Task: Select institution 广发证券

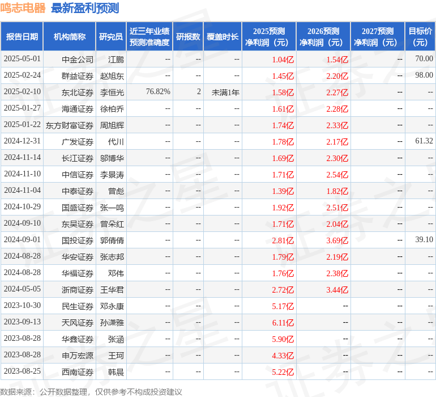Action: (78, 142)
